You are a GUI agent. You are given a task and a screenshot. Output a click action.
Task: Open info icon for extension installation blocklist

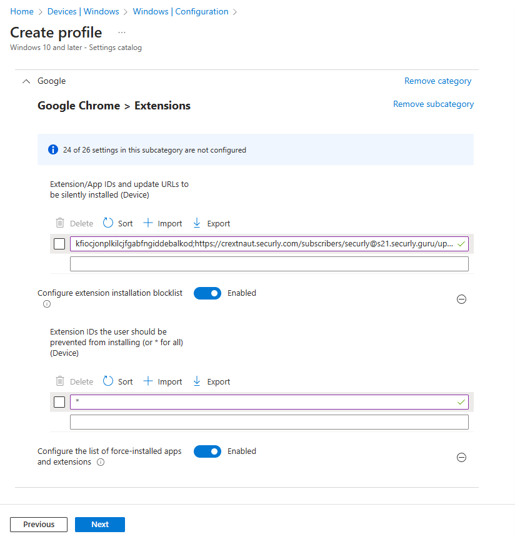coord(46,304)
